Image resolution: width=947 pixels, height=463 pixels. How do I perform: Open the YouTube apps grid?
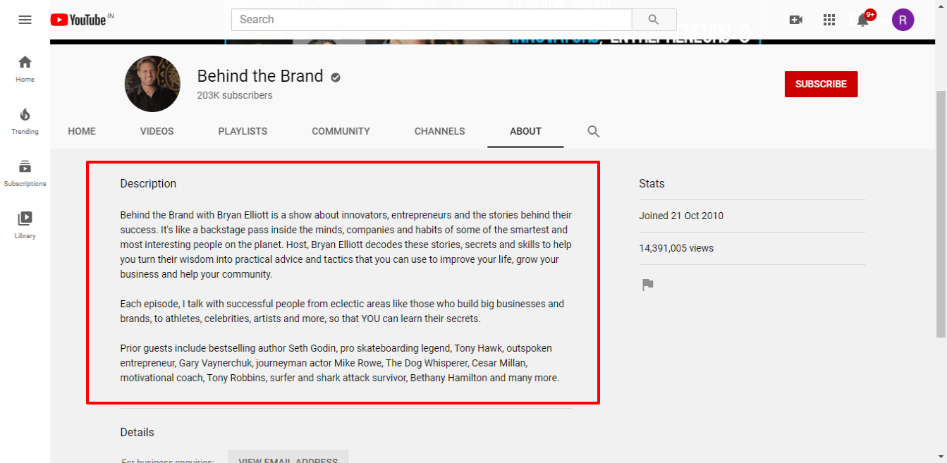(x=829, y=20)
